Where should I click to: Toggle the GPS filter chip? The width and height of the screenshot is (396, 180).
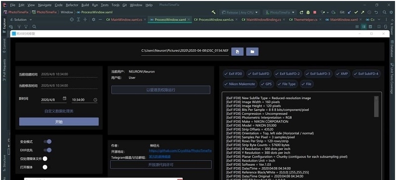pos(266,84)
